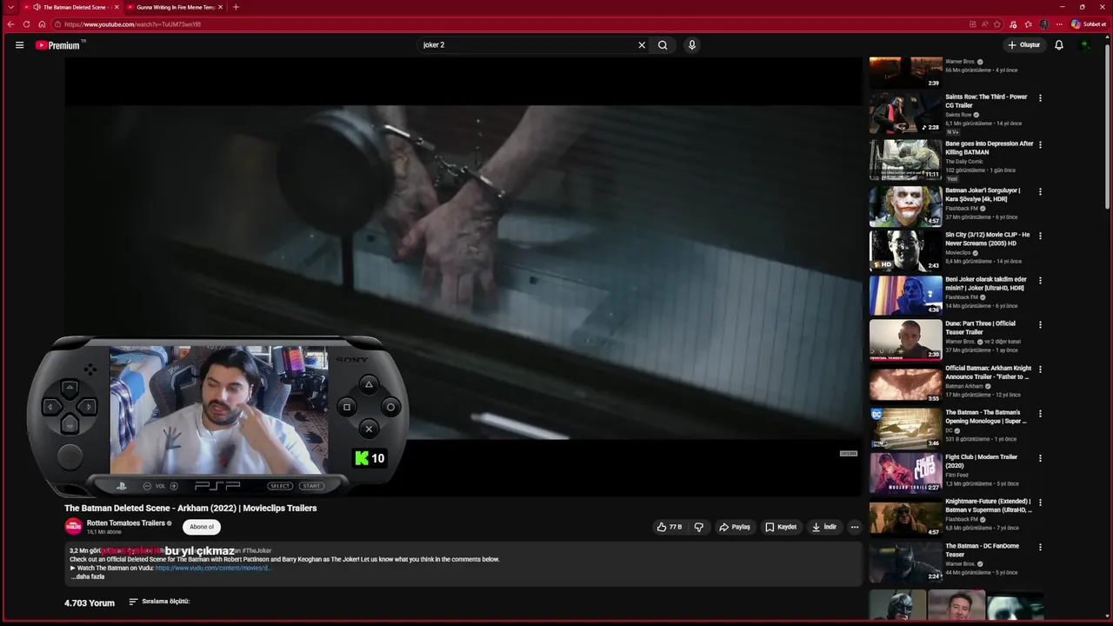Image resolution: width=1113 pixels, height=626 pixels.
Task: Clear the 'joker 2' search text
Action: coord(642,45)
